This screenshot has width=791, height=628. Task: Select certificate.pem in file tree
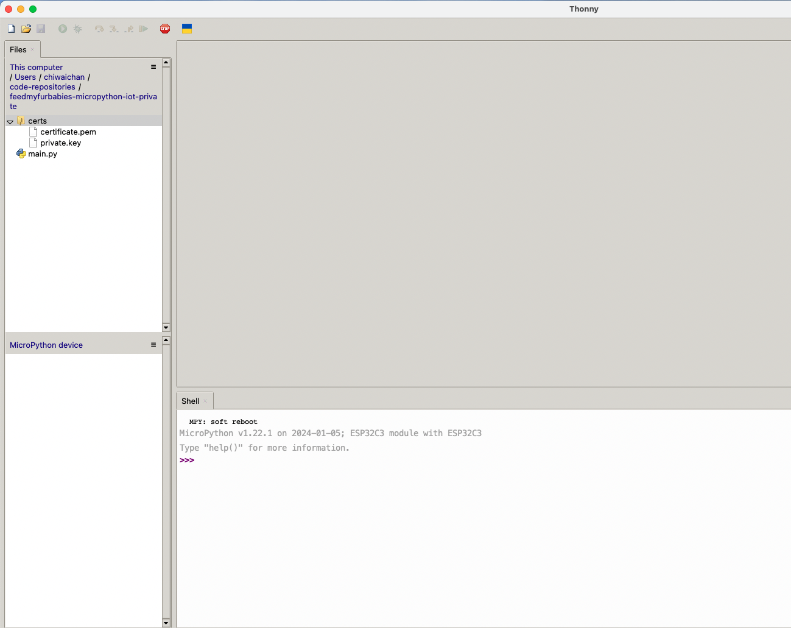[68, 132]
